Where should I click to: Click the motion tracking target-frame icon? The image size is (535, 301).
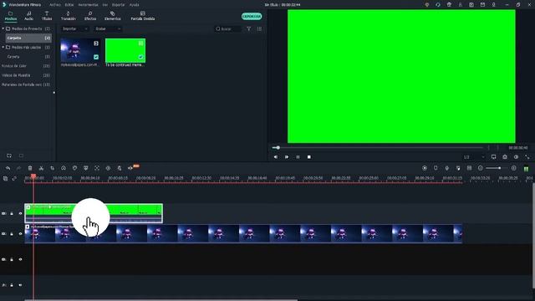tap(97, 168)
